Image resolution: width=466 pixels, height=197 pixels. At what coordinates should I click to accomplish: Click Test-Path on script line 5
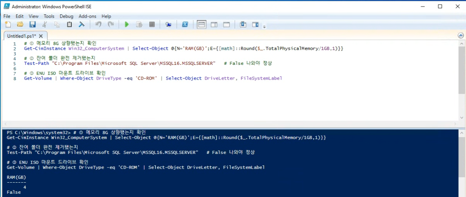pyautogui.click(x=37, y=63)
